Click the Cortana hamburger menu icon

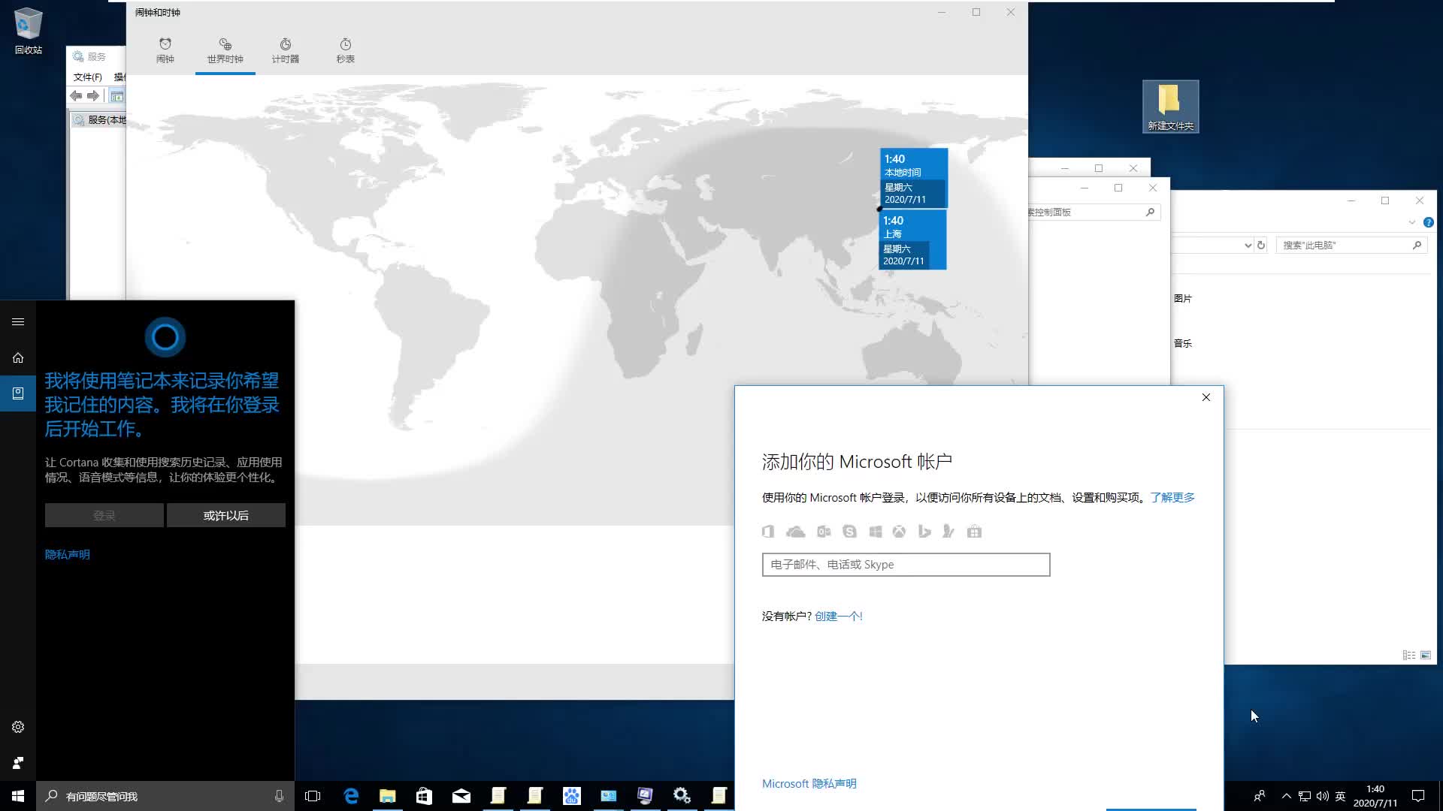(x=18, y=322)
